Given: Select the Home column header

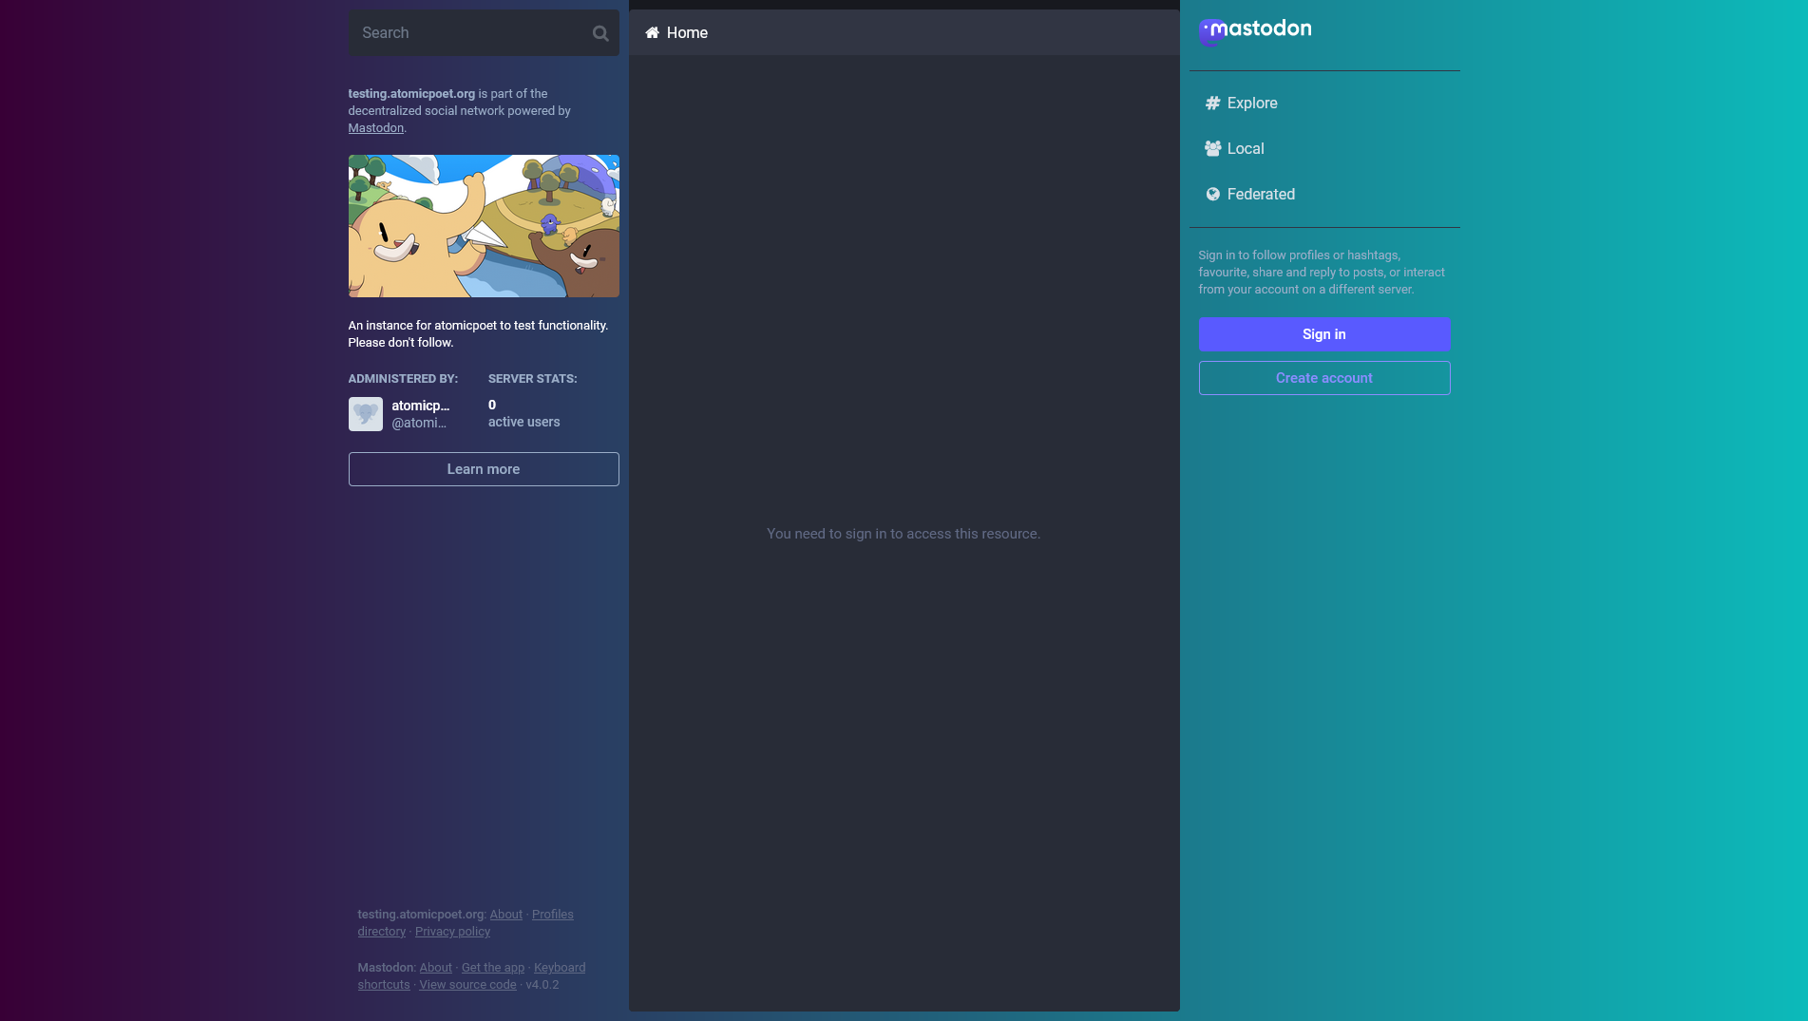Looking at the screenshot, I should (x=904, y=32).
